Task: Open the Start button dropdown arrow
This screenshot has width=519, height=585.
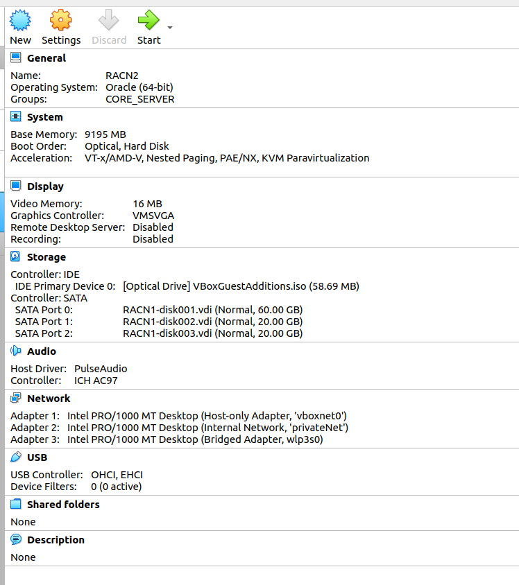Action: [170, 28]
